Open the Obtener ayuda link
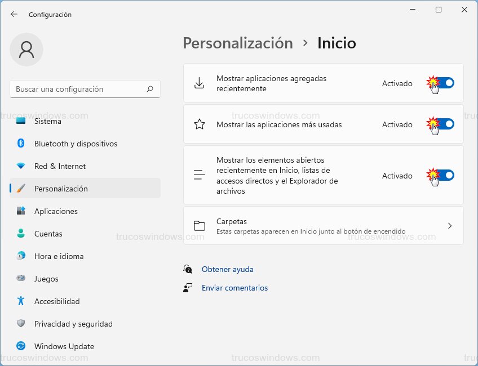This screenshot has height=366, width=478. click(227, 269)
